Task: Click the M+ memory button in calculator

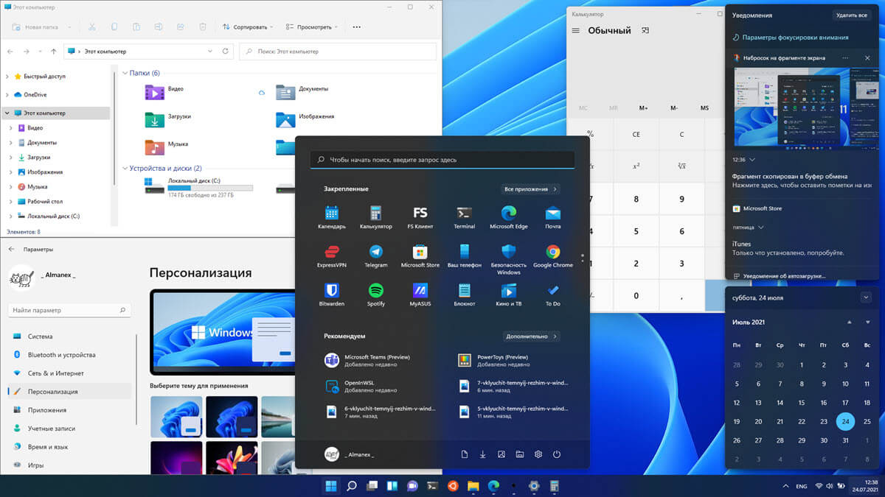Action: 644,108
